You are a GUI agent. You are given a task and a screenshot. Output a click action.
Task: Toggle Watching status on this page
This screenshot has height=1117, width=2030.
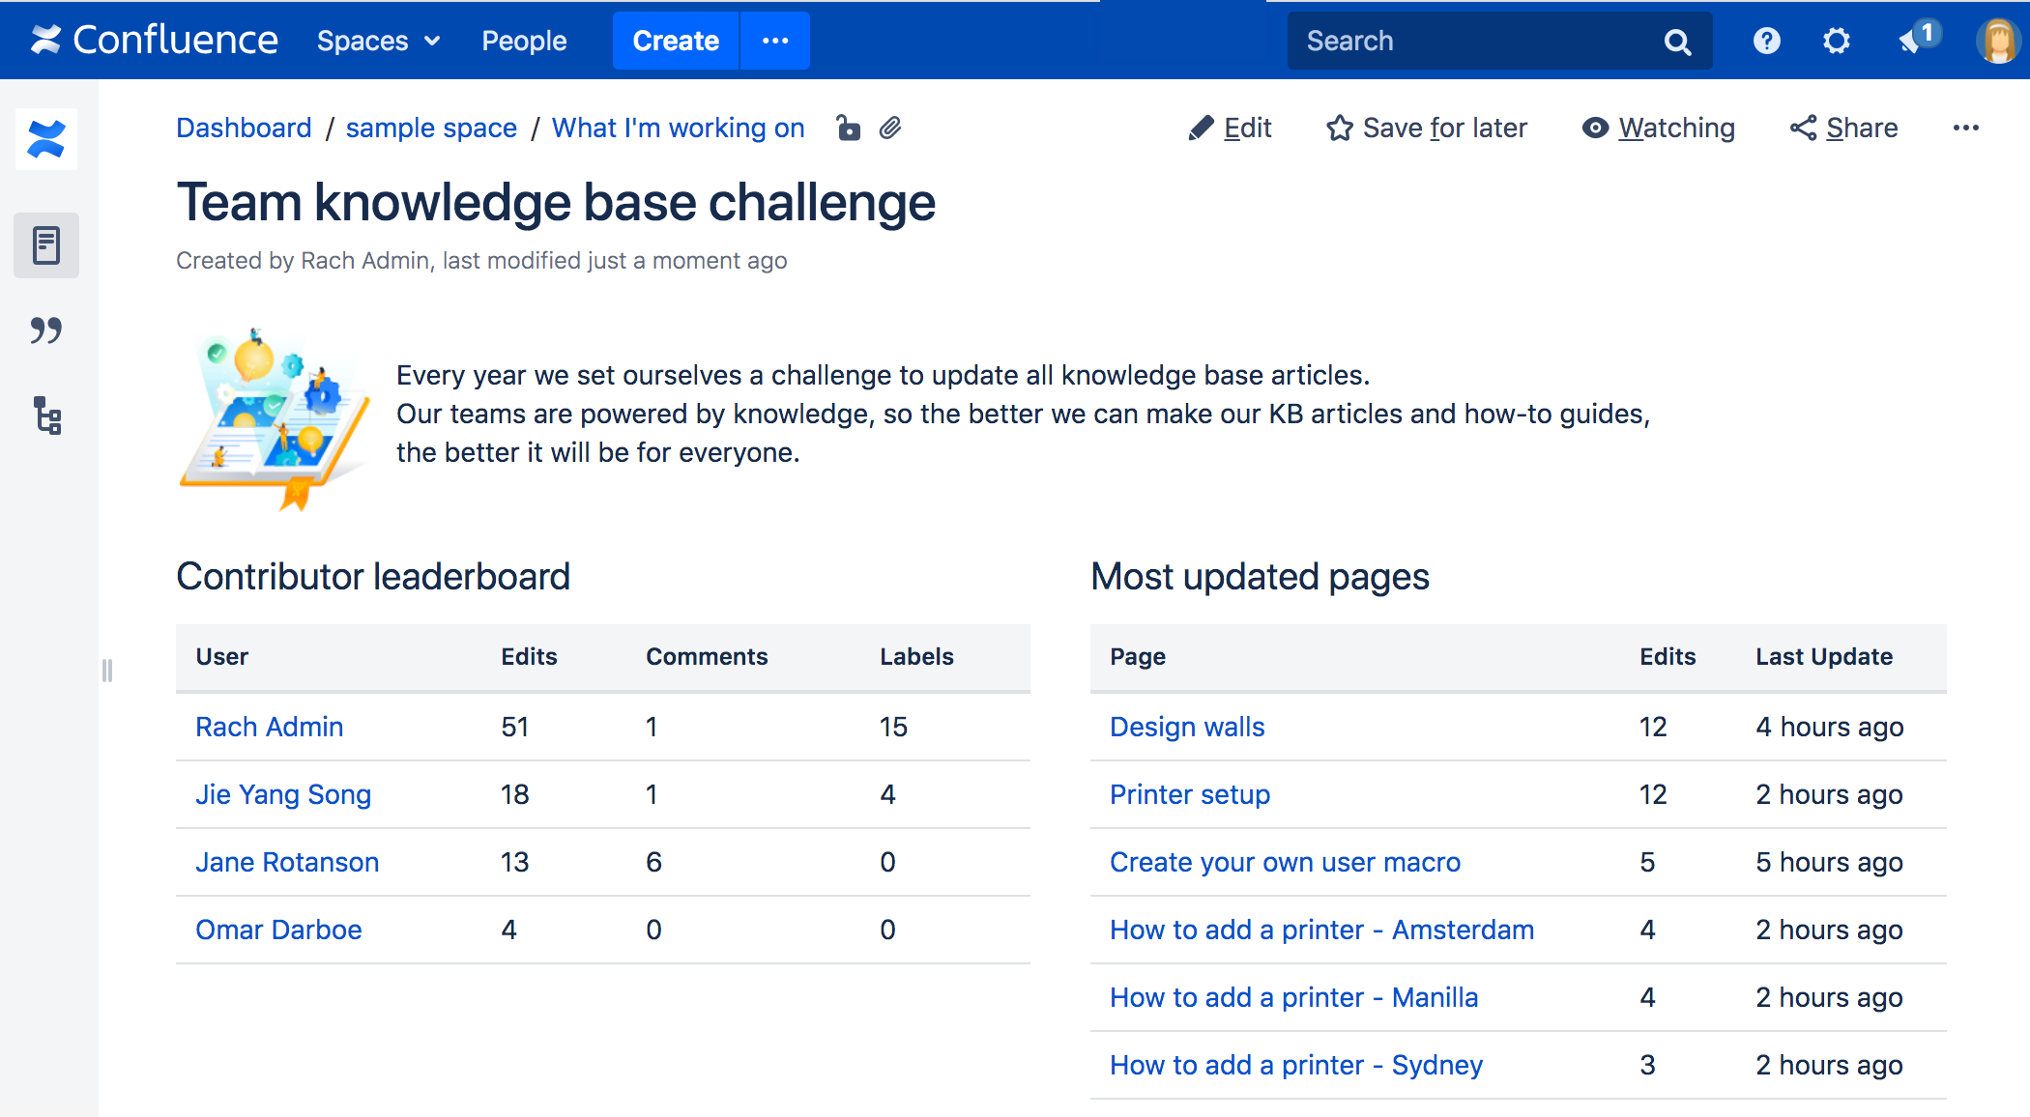(x=1659, y=128)
